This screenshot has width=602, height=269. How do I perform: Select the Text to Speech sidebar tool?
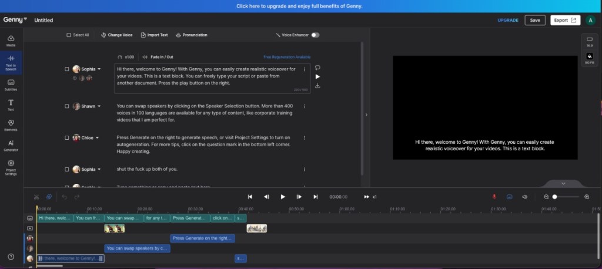(x=11, y=62)
